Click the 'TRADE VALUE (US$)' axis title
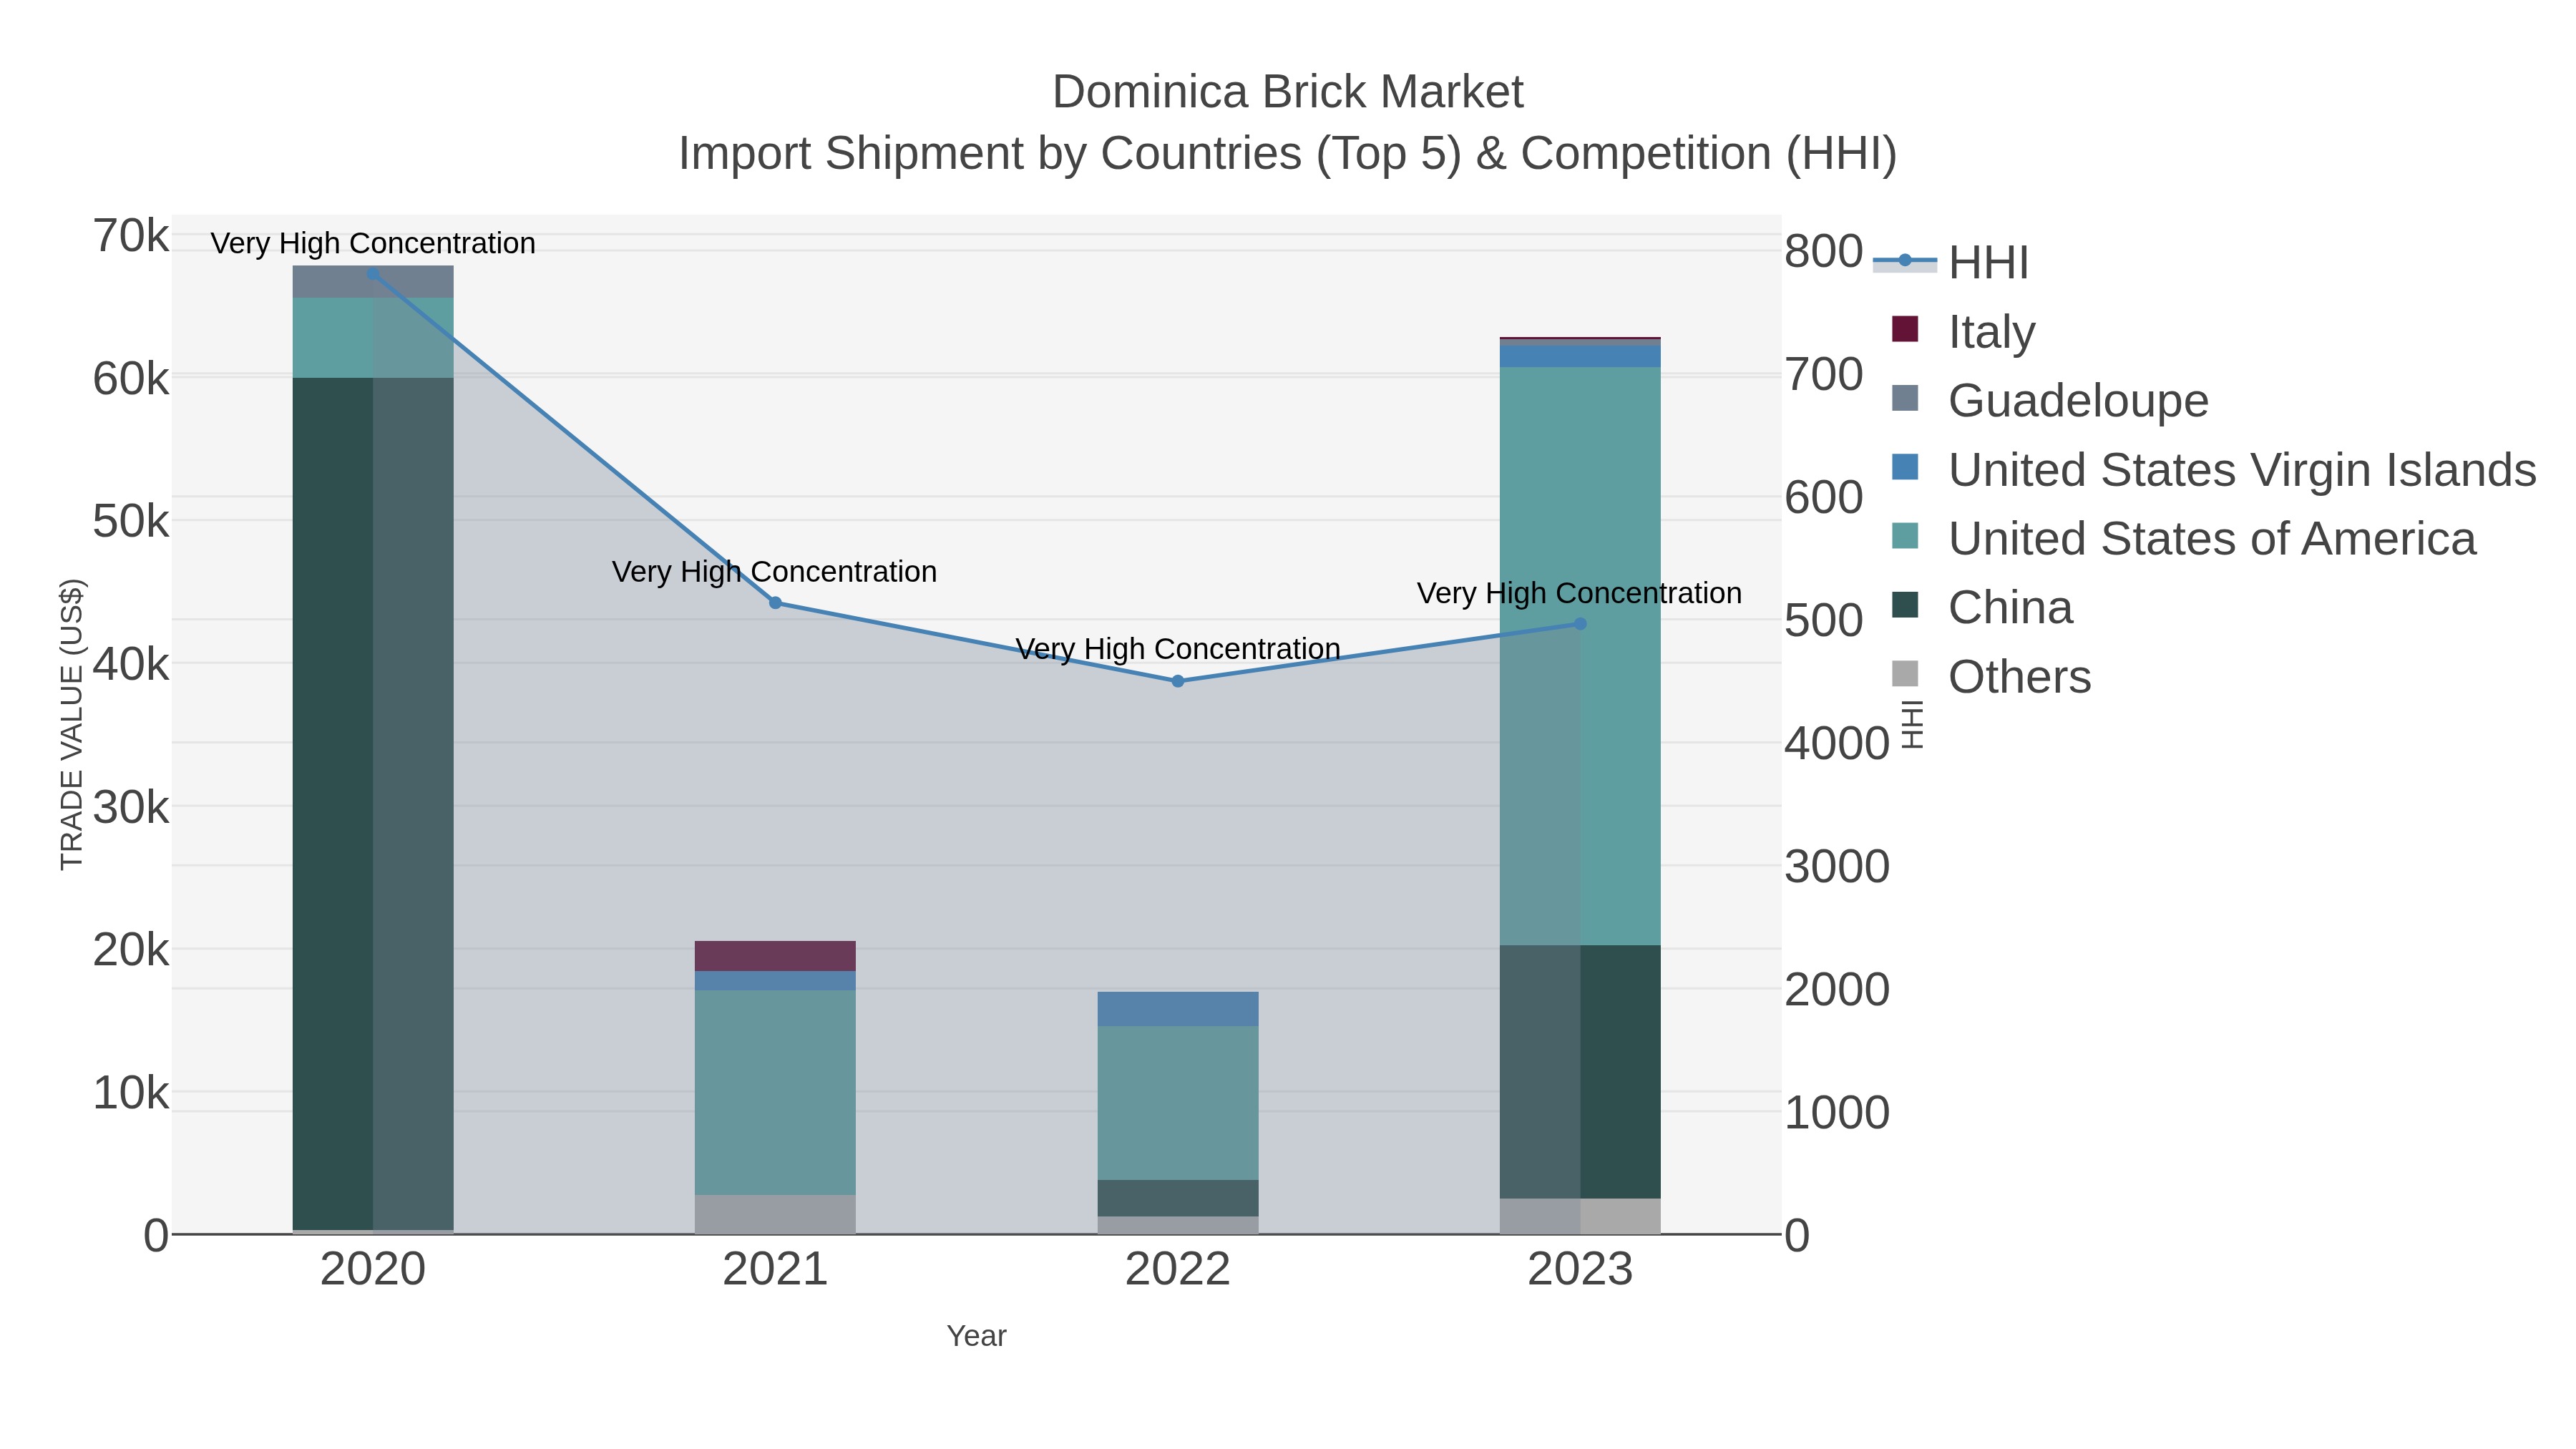 [x=72, y=724]
